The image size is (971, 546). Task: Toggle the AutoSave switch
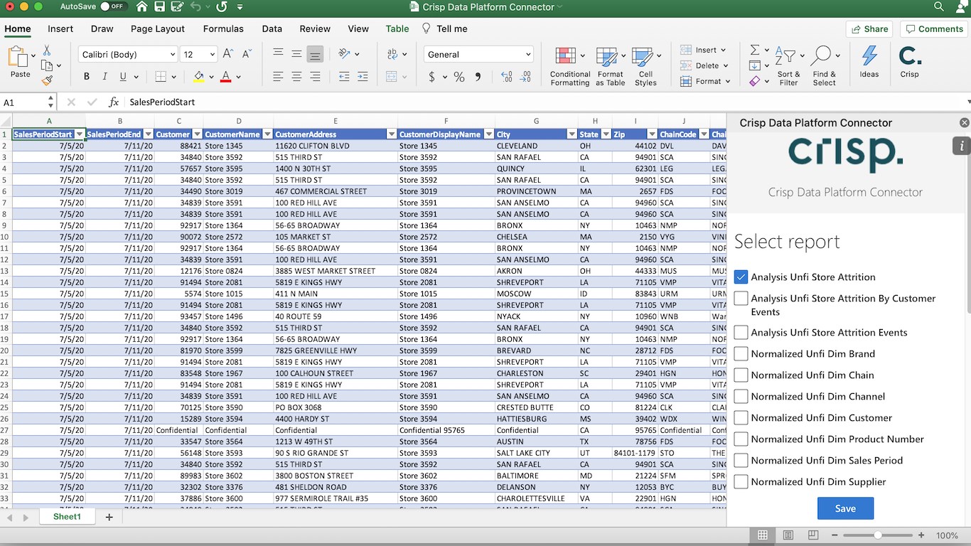click(x=113, y=6)
